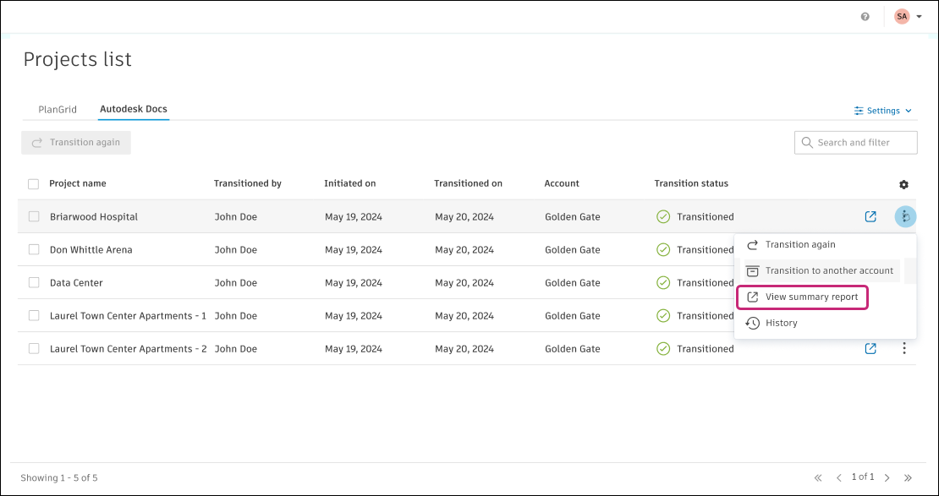Open external link icon for Briarwood Hospital
The height and width of the screenshot is (496, 939).
(870, 217)
